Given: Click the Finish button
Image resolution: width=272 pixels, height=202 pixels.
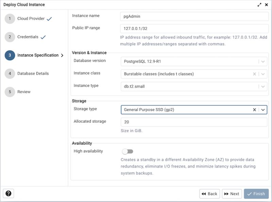Looking at the screenshot, I should pyautogui.click(x=257, y=193).
